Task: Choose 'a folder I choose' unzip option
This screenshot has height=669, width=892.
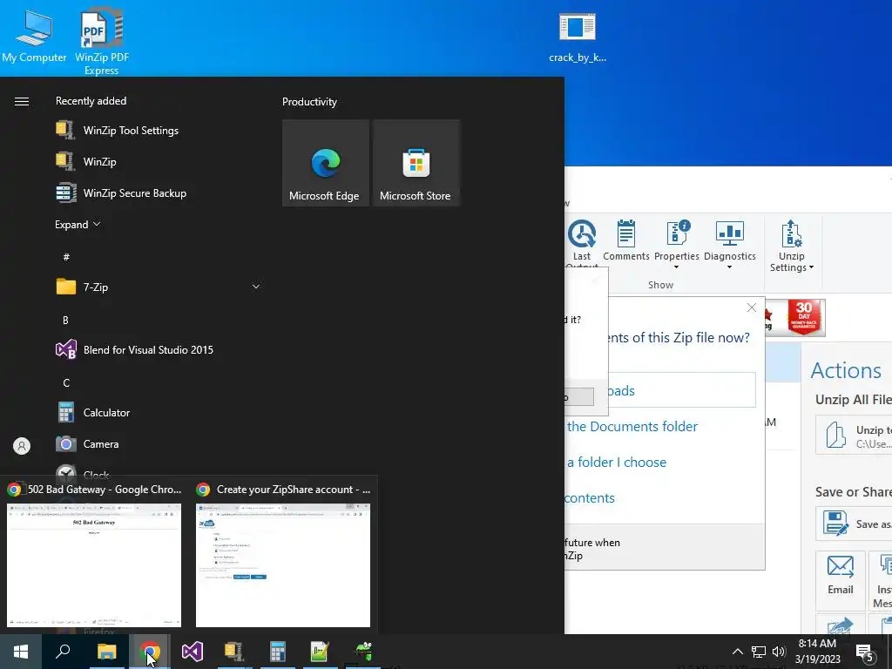Action: coord(617,462)
